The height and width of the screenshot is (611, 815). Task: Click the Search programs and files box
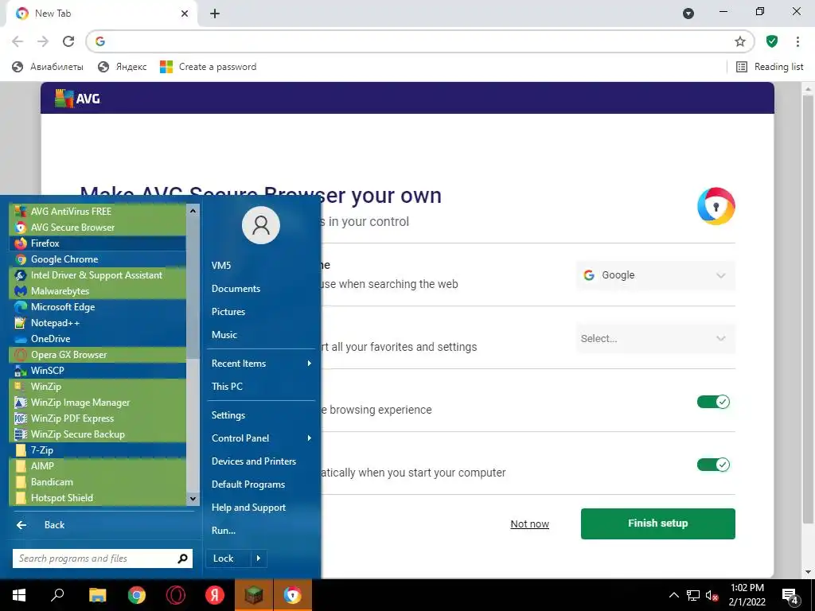[103, 558]
